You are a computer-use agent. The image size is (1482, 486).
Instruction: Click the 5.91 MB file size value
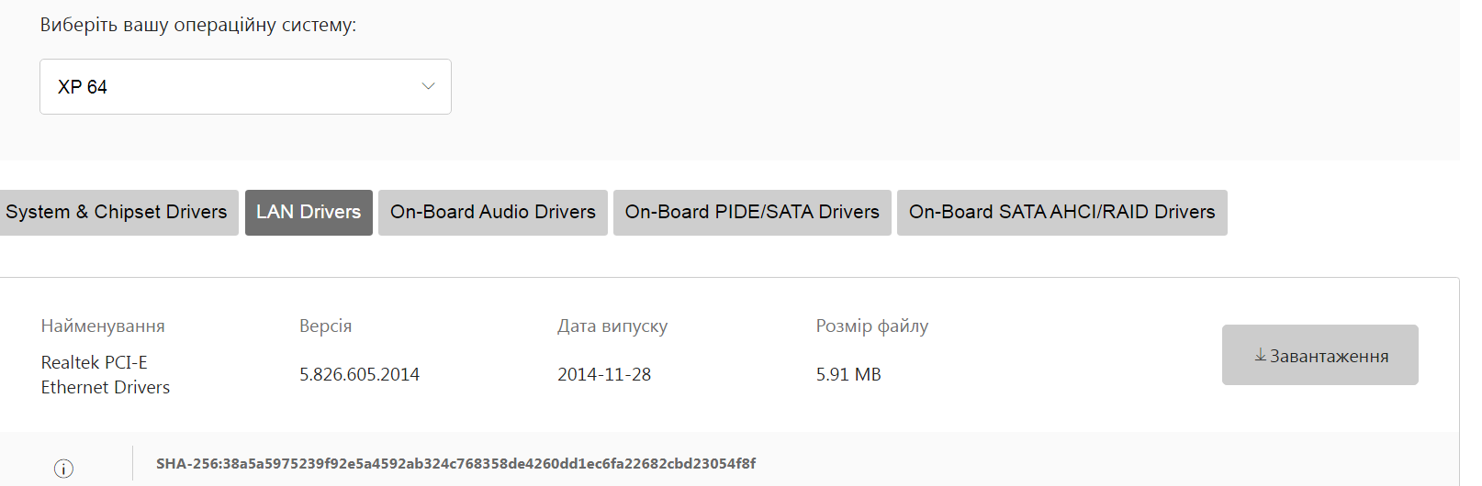pos(848,375)
